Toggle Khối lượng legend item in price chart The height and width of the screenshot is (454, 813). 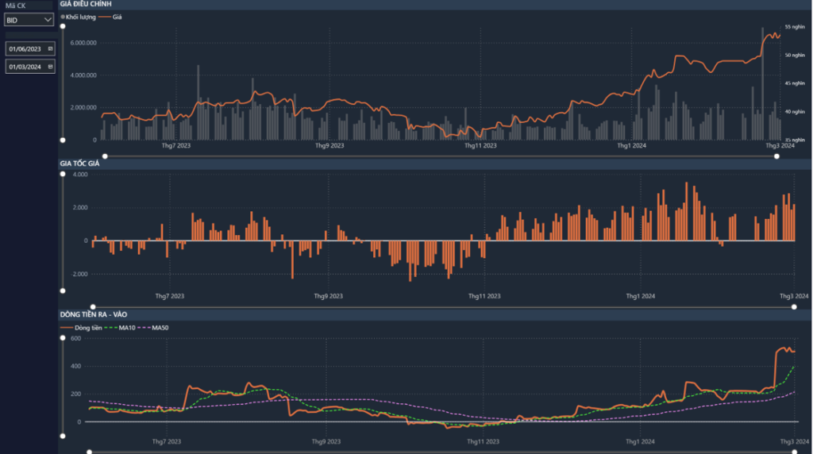tap(79, 16)
